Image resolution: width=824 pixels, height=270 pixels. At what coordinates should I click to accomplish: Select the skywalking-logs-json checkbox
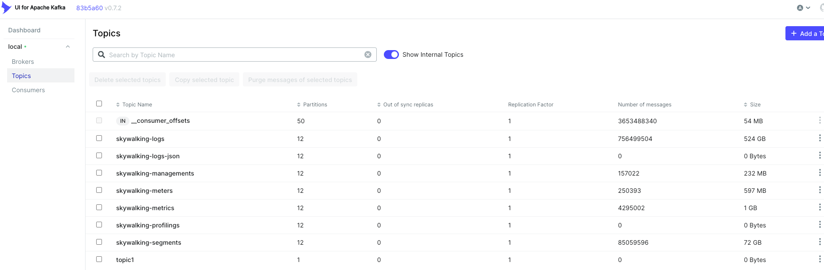pos(99,156)
